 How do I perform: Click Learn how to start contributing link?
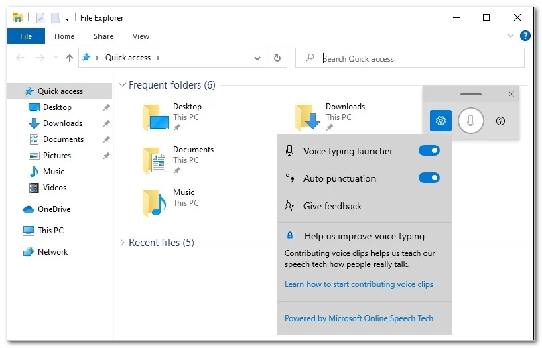(358, 284)
